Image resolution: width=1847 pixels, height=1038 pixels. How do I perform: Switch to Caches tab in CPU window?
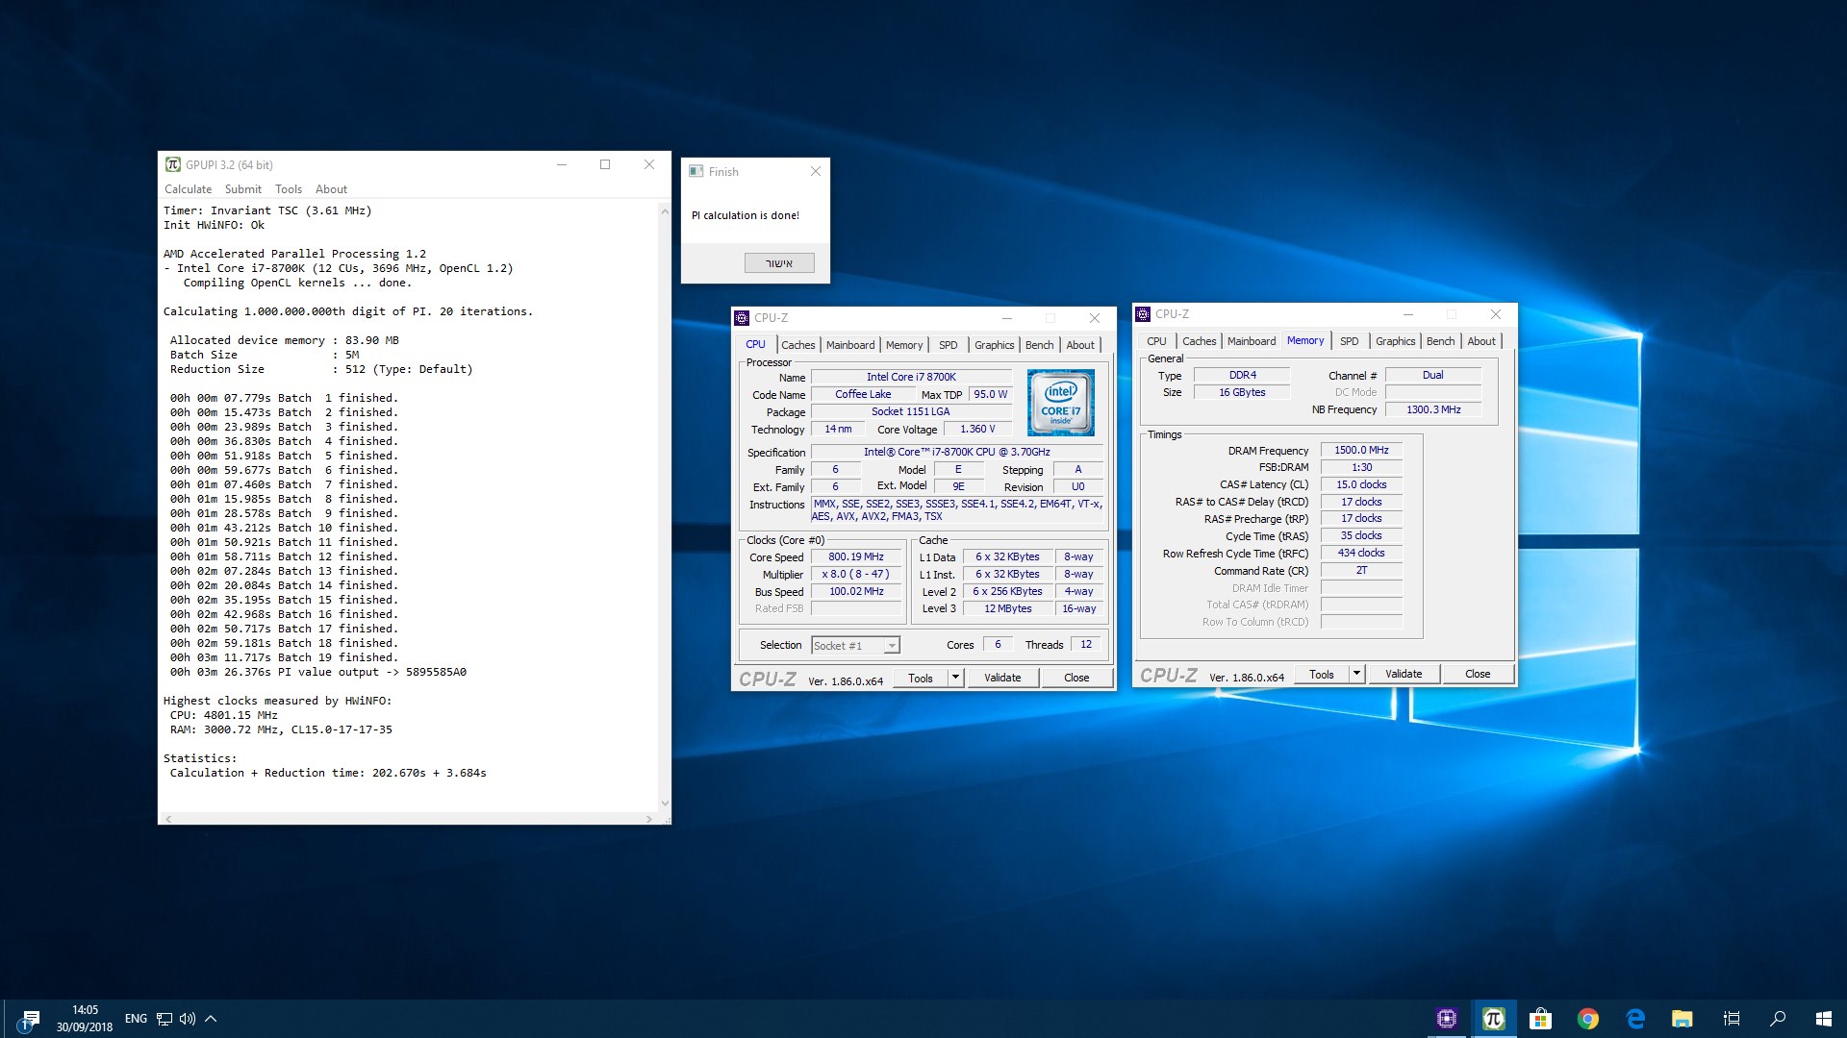797,345
